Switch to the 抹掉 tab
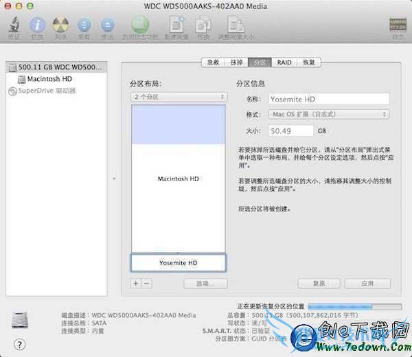 point(236,62)
